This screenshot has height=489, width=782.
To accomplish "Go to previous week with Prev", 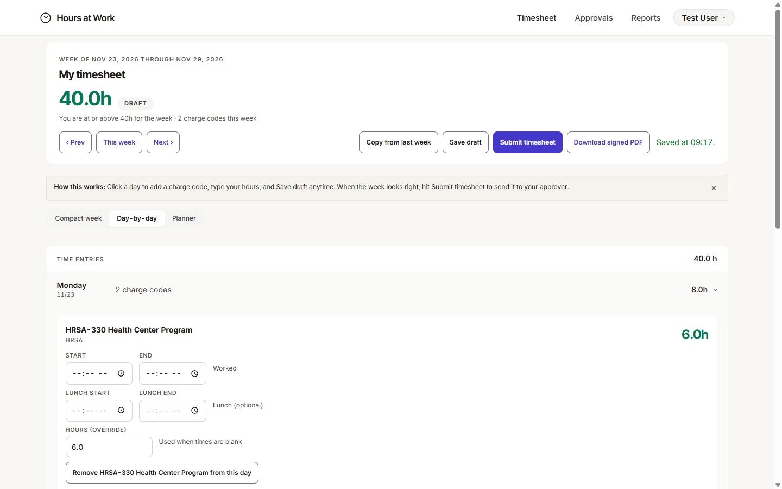I will click(75, 142).
